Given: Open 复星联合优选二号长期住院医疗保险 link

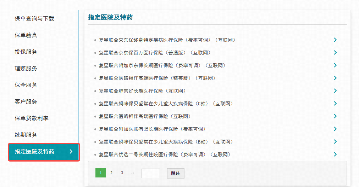Looking at the screenshot, I should [x=165, y=154].
